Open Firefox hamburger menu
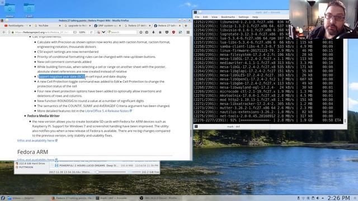This screenshot has width=358, height=201. pos(188,32)
